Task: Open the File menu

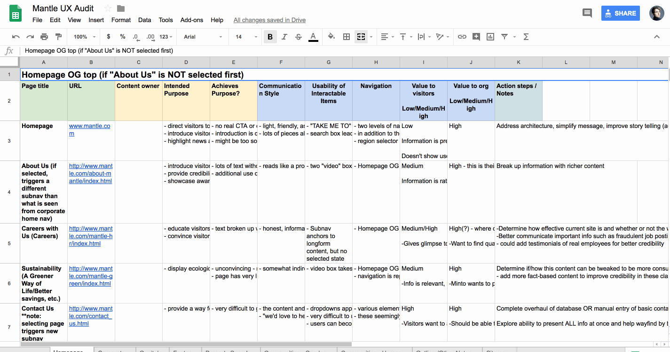Action: (37, 20)
